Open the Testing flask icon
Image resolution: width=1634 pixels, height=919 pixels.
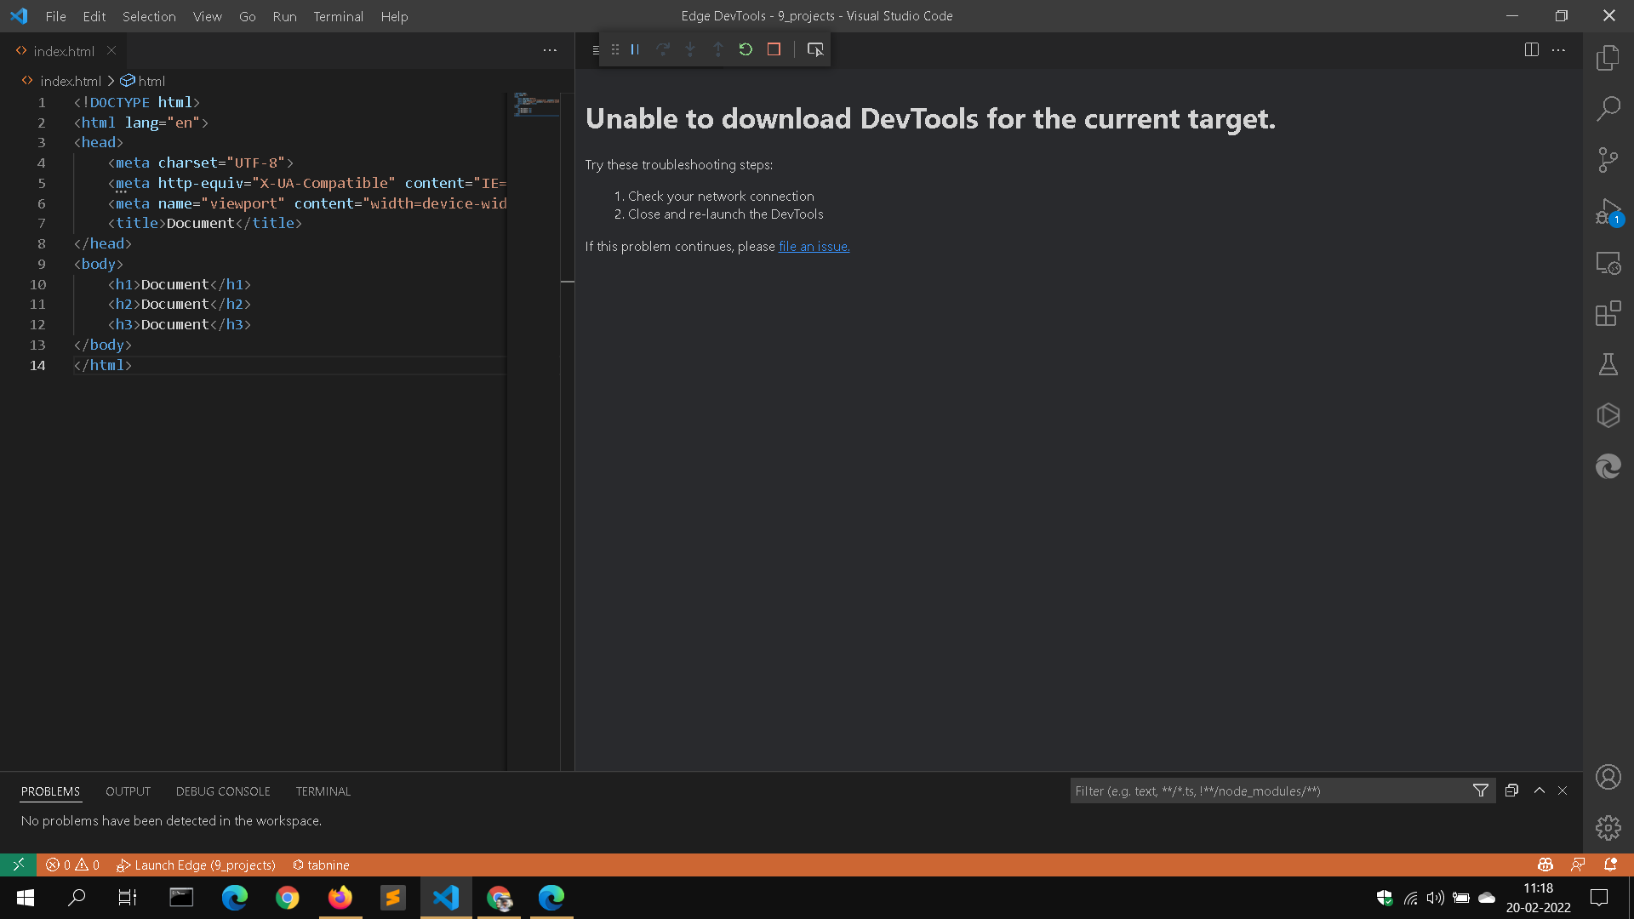pos(1608,364)
